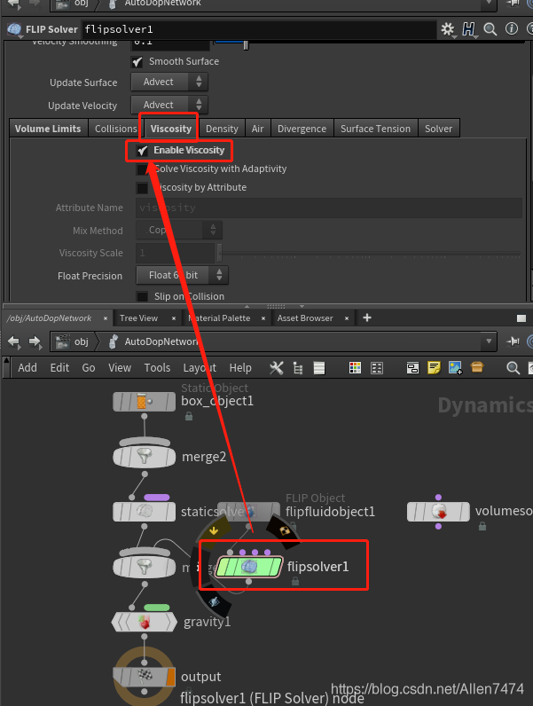The width and height of the screenshot is (533, 706).
Task: Switch to the Surface Tension tab
Action: point(375,129)
